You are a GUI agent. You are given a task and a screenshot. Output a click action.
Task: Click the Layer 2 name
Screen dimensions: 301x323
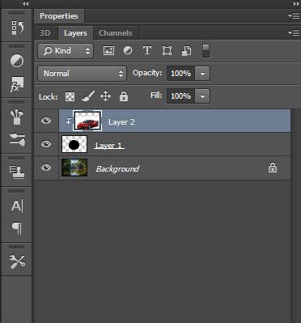[121, 122]
